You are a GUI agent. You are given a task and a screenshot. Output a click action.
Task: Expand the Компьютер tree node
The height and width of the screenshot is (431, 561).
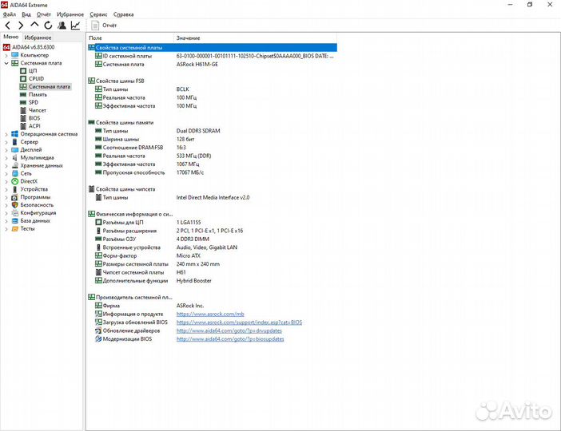point(6,55)
